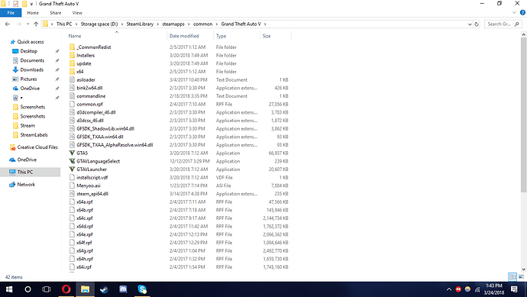Expand address bar history dropdown
Viewport: 527px width, 297px height.
click(x=470, y=24)
